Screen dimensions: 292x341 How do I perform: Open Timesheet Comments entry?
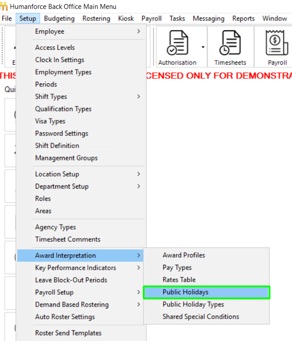[80, 239]
